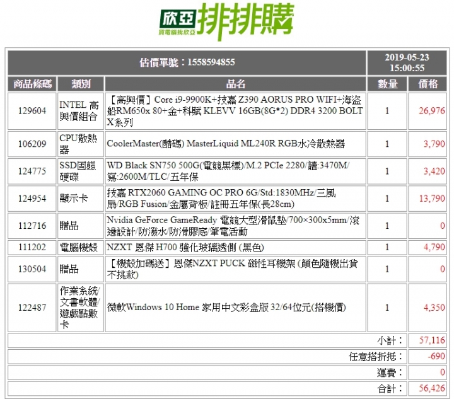Click the 電腦機殼 category cell

pyautogui.click(x=81, y=247)
